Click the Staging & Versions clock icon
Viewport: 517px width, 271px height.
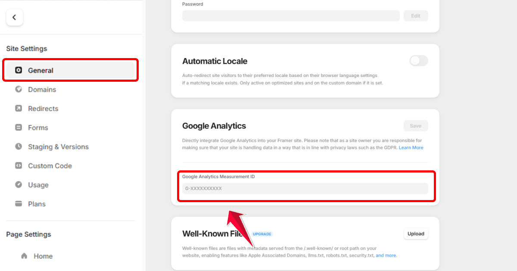pyautogui.click(x=18, y=147)
